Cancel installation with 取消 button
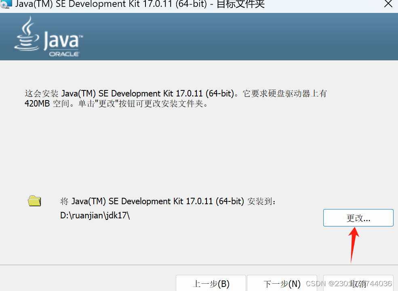Viewport: 398px width, 291px height. point(358,283)
